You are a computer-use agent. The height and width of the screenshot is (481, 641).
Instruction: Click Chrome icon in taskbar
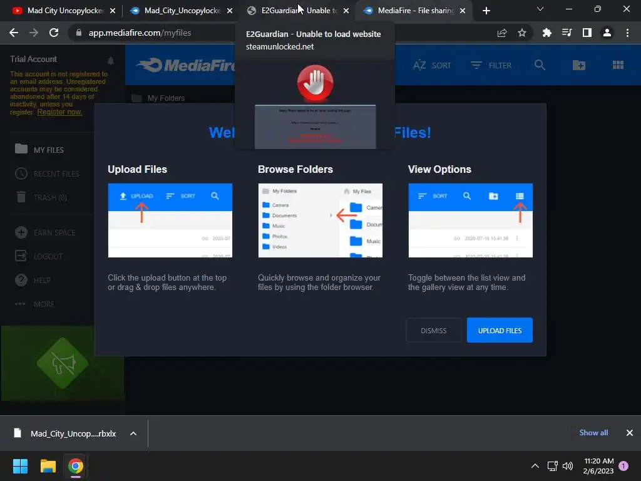pyautogui.click(x=75, y=466)
